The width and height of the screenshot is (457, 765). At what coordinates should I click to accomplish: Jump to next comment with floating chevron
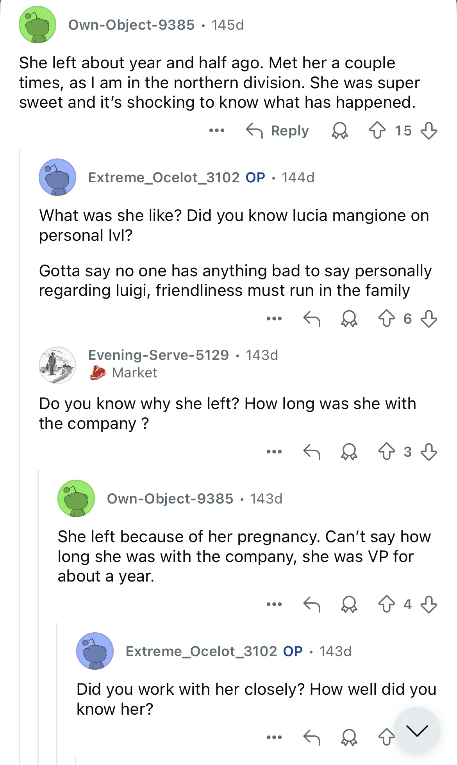pos(417,730)
